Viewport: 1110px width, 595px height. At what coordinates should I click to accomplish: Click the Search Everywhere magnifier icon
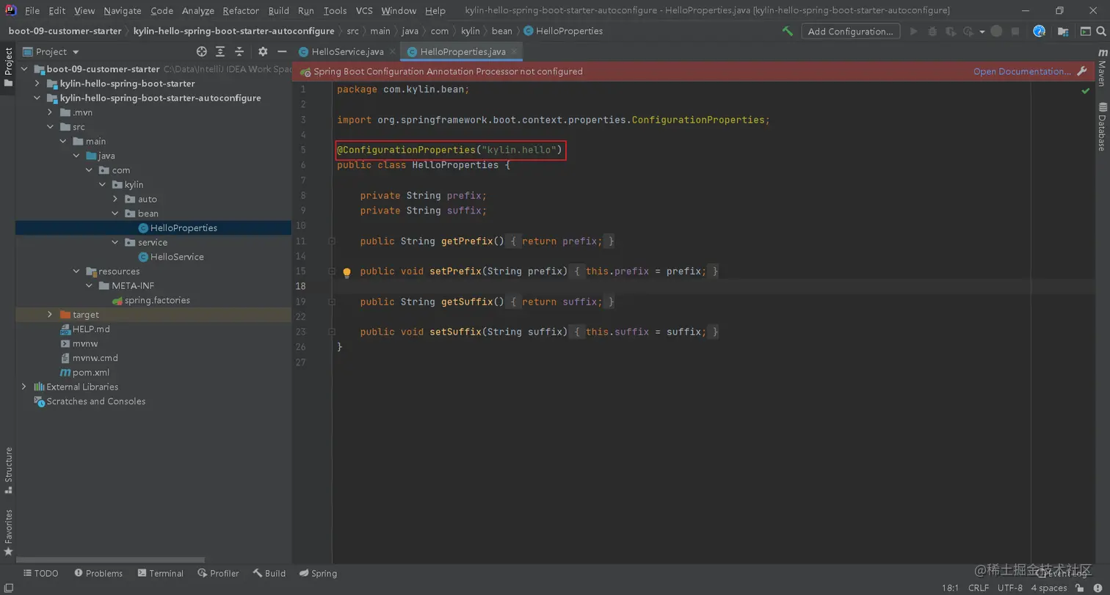click(x=1102, y=31)
